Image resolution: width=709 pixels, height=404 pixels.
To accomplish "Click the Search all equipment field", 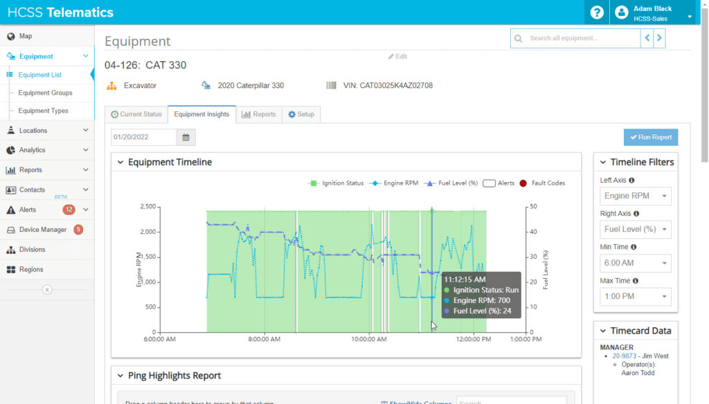I will (x=580, y=39).
